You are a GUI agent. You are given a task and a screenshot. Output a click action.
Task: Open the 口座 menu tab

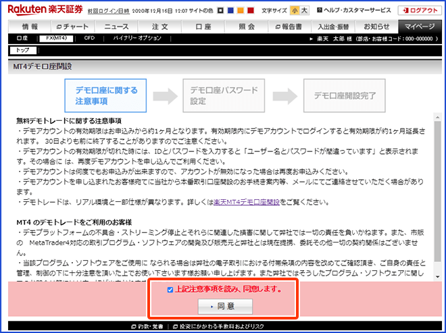coord(203,27)
